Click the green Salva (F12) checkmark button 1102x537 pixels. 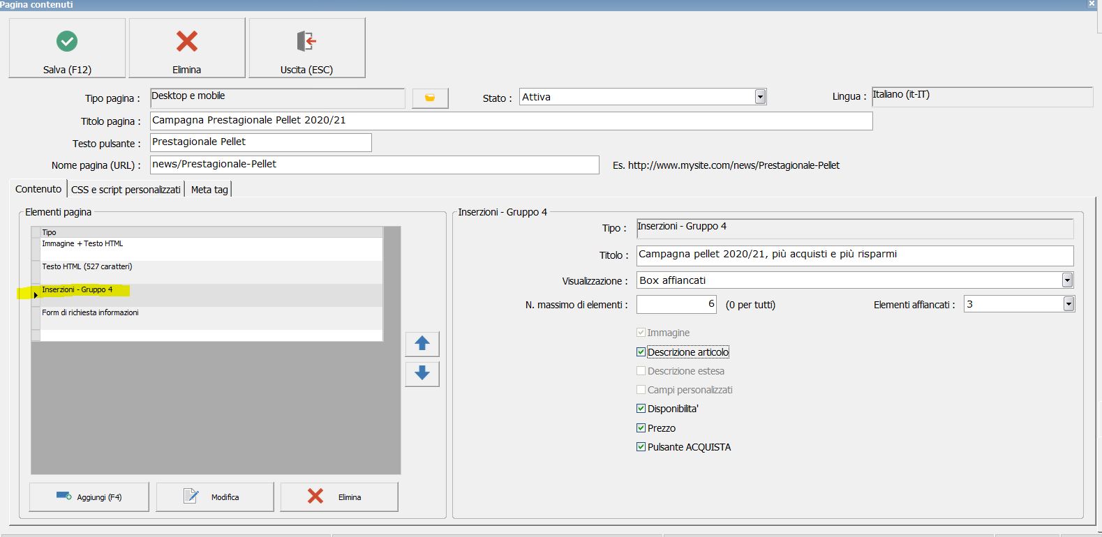pyautogui.click(x=67, y=48)
